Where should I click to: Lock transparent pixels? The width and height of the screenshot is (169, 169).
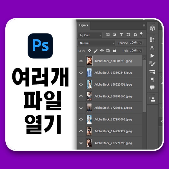tap(90, 50)
